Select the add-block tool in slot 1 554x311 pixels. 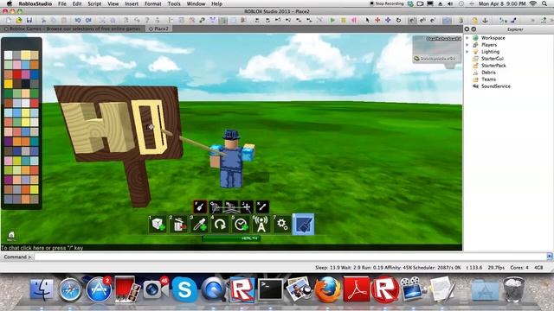[158, 225]
